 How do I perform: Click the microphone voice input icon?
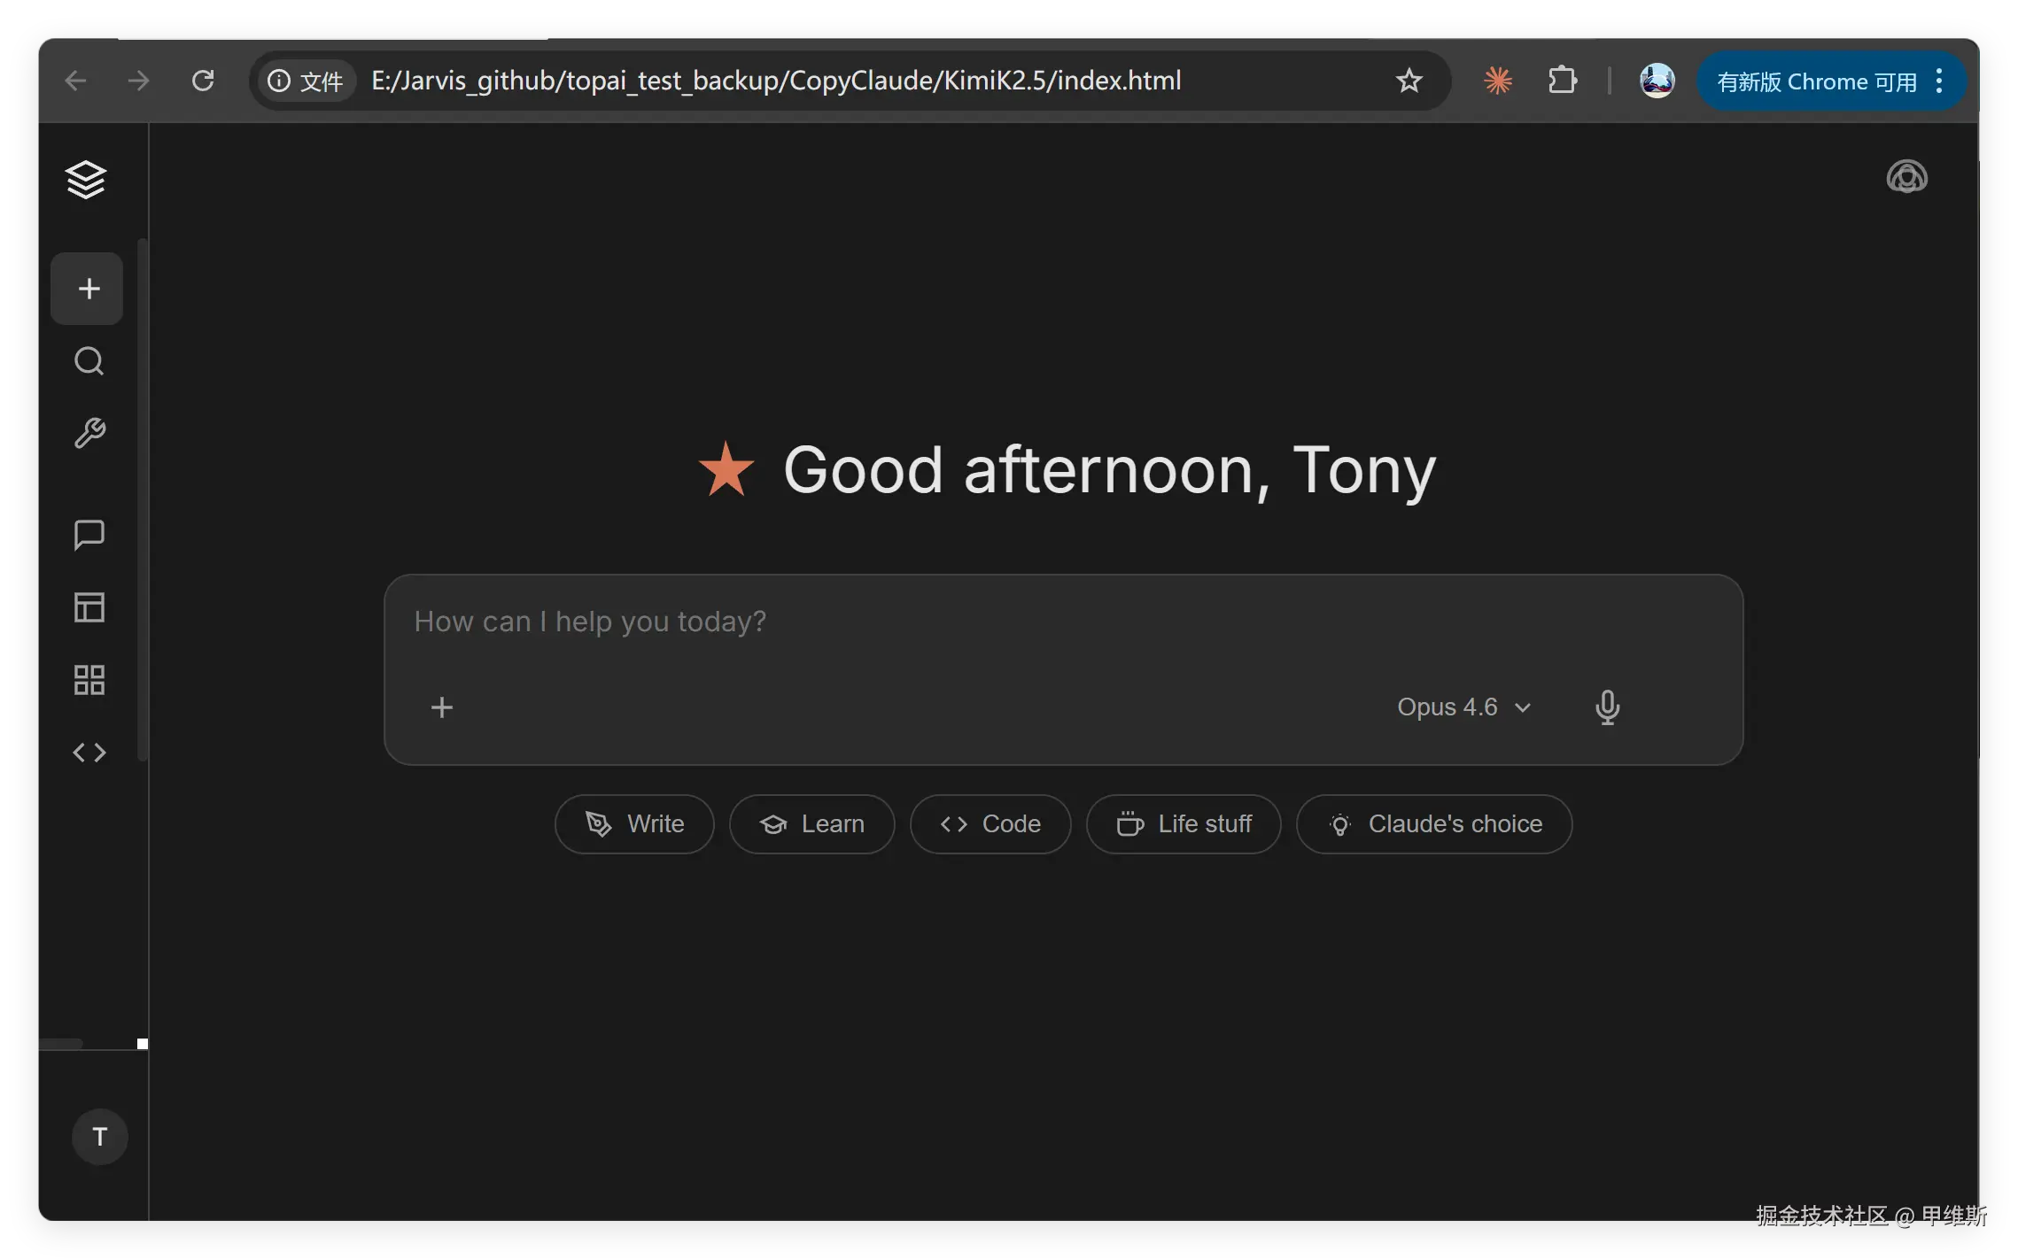1607,707
